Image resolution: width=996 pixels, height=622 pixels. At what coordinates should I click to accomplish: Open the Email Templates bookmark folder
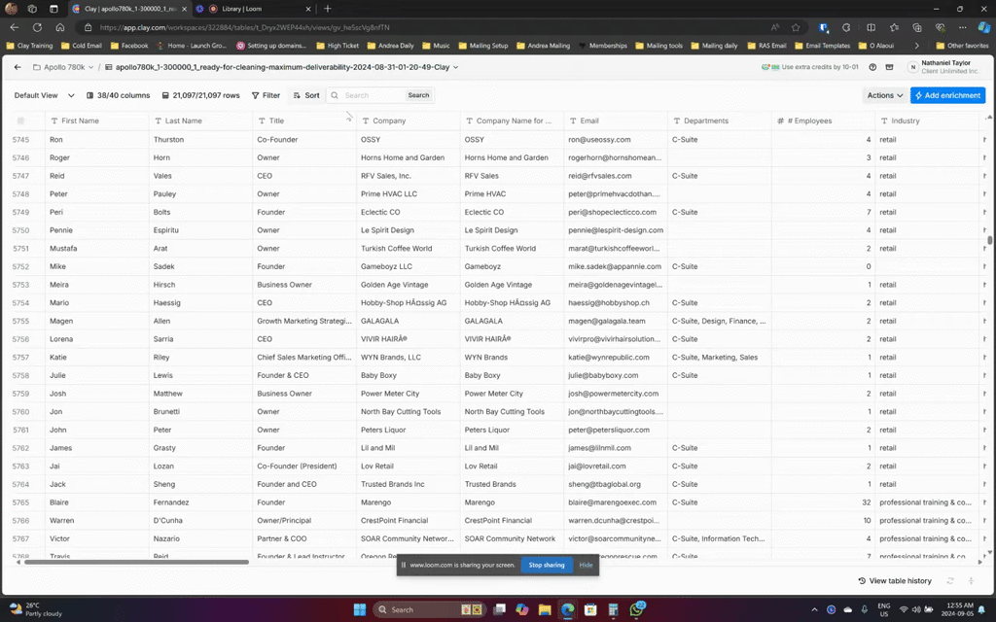coord(822,46)
